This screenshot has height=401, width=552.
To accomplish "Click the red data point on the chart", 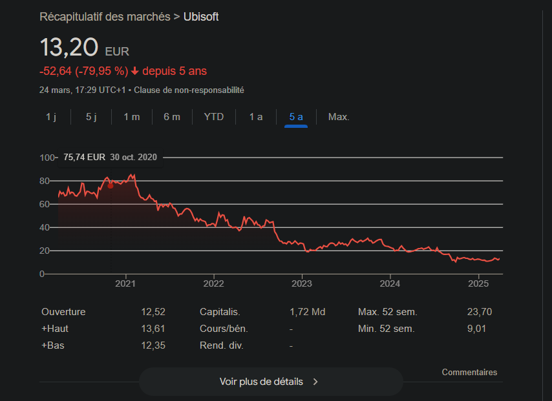I will click(111, 186).
